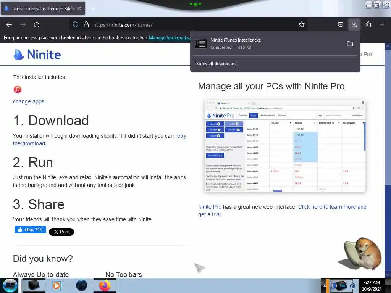Toggle the downloads toolbar button
This screenshot has height=293, width=391.
(354, 24)
